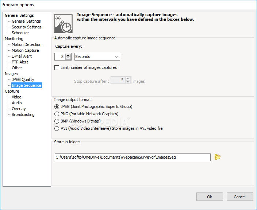Open Motion Capture settings

click(25, 50)
